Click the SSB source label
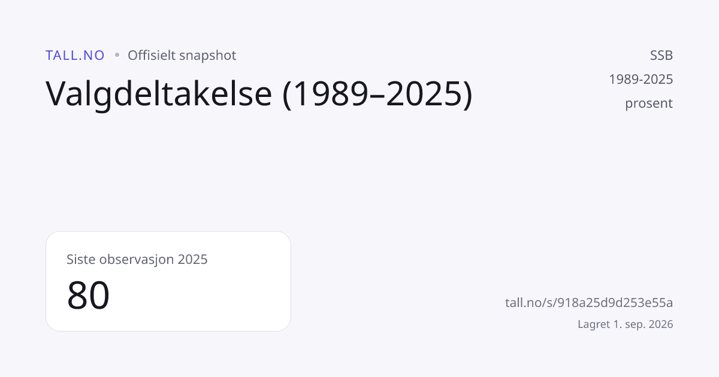The image size is (719, 377). [661, 56]
